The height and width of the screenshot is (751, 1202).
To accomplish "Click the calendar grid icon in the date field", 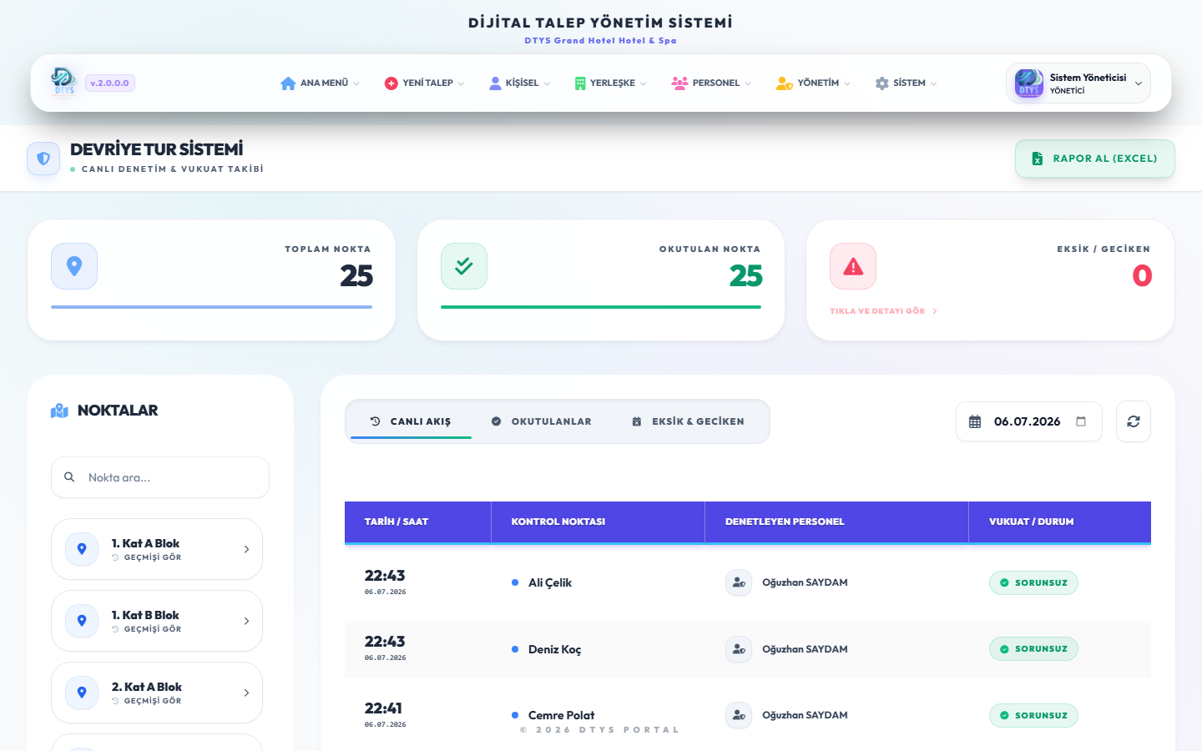I will point(975,421).
